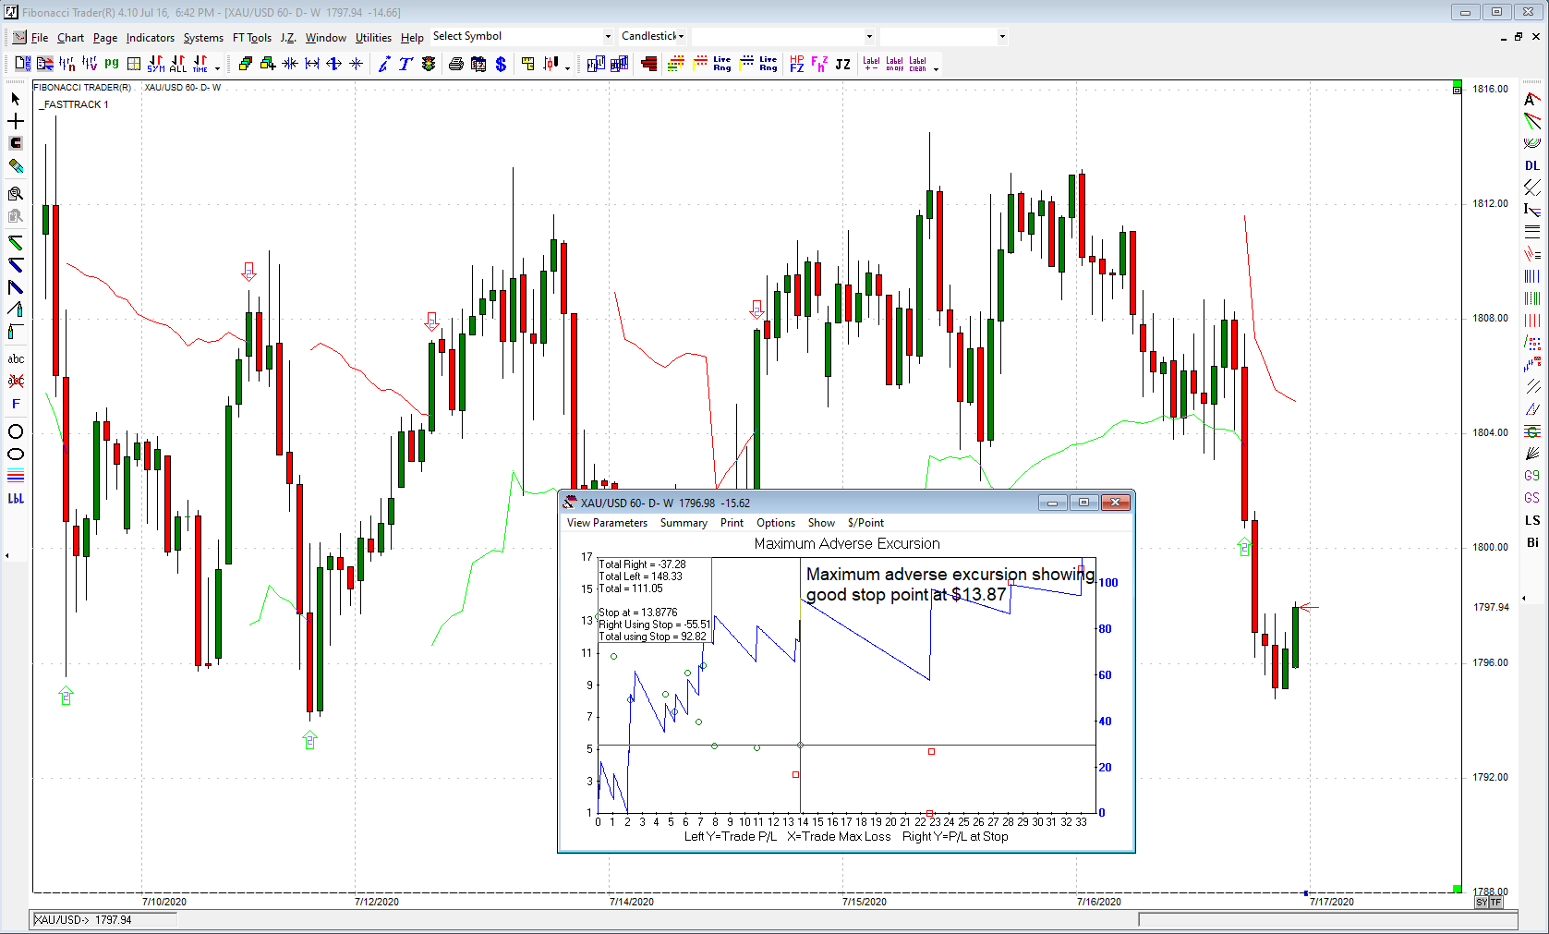Click Show in excursion window menu
Viewport: 1549px width, 934px height.
coord(821,523)
